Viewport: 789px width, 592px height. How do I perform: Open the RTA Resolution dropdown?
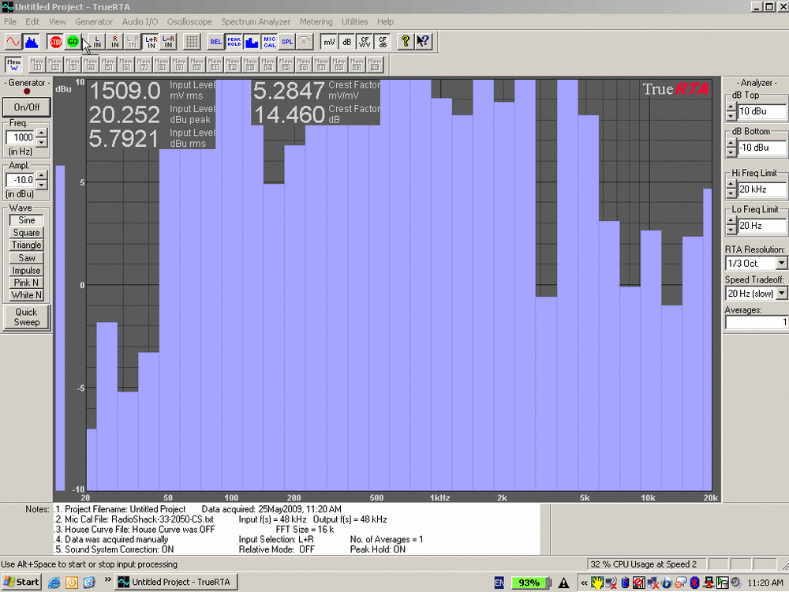coord(781,264)
